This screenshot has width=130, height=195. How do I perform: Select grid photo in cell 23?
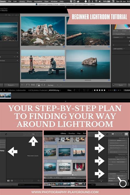click(64, 152)
